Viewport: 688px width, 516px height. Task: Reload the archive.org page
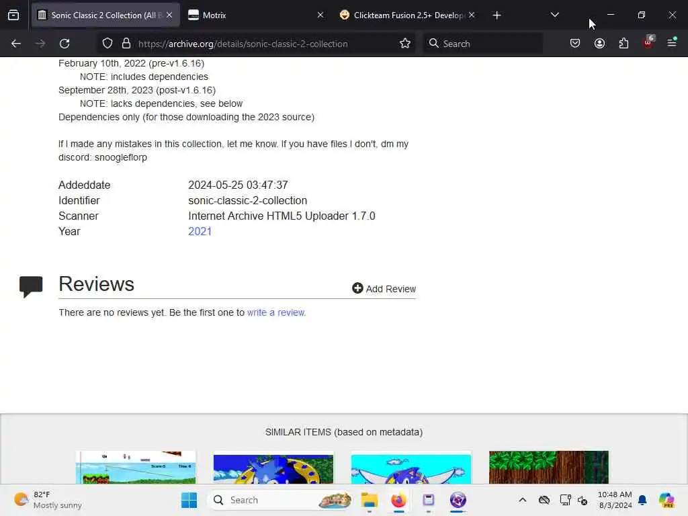64,44
